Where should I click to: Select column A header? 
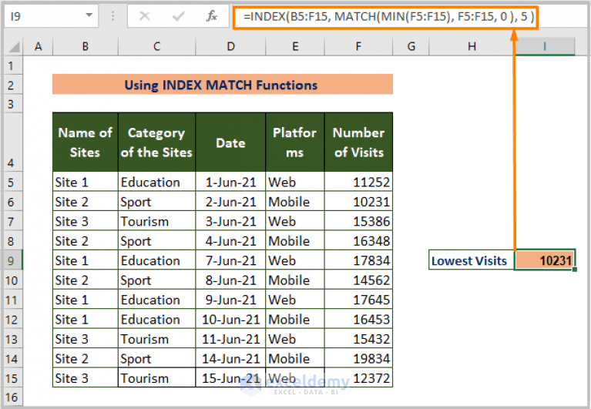tap(38, 47)
